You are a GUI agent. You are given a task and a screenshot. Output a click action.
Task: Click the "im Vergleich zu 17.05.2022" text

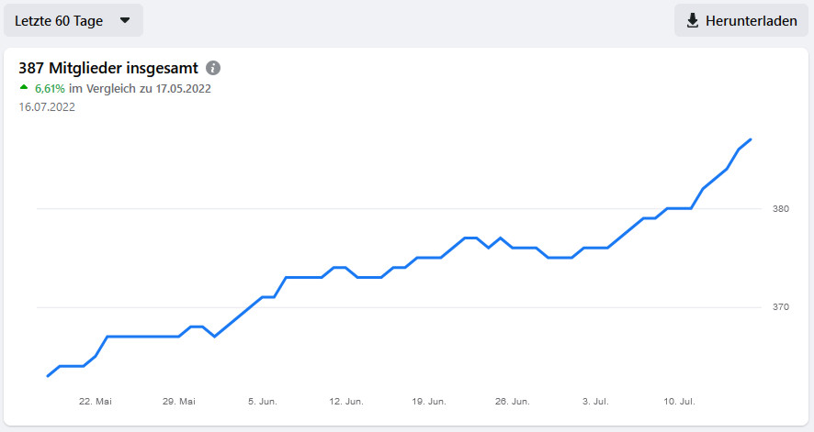pyautogui.click(x=141, y=89)
